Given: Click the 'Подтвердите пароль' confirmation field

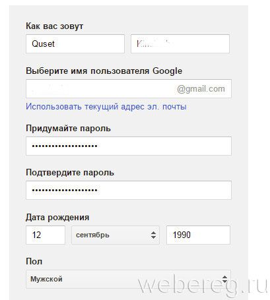Looking at the screenshot, I should click(x=129, y=190).
